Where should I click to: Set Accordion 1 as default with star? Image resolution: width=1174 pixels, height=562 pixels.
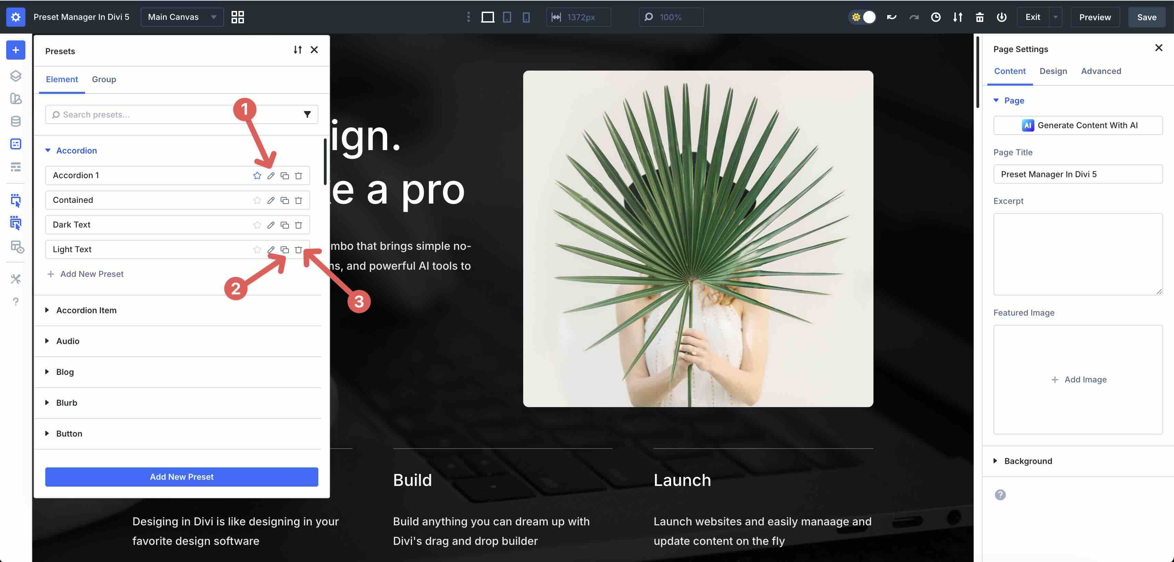pos(257,176)
